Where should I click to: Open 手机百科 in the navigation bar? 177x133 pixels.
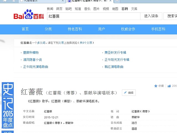point(158,29)
